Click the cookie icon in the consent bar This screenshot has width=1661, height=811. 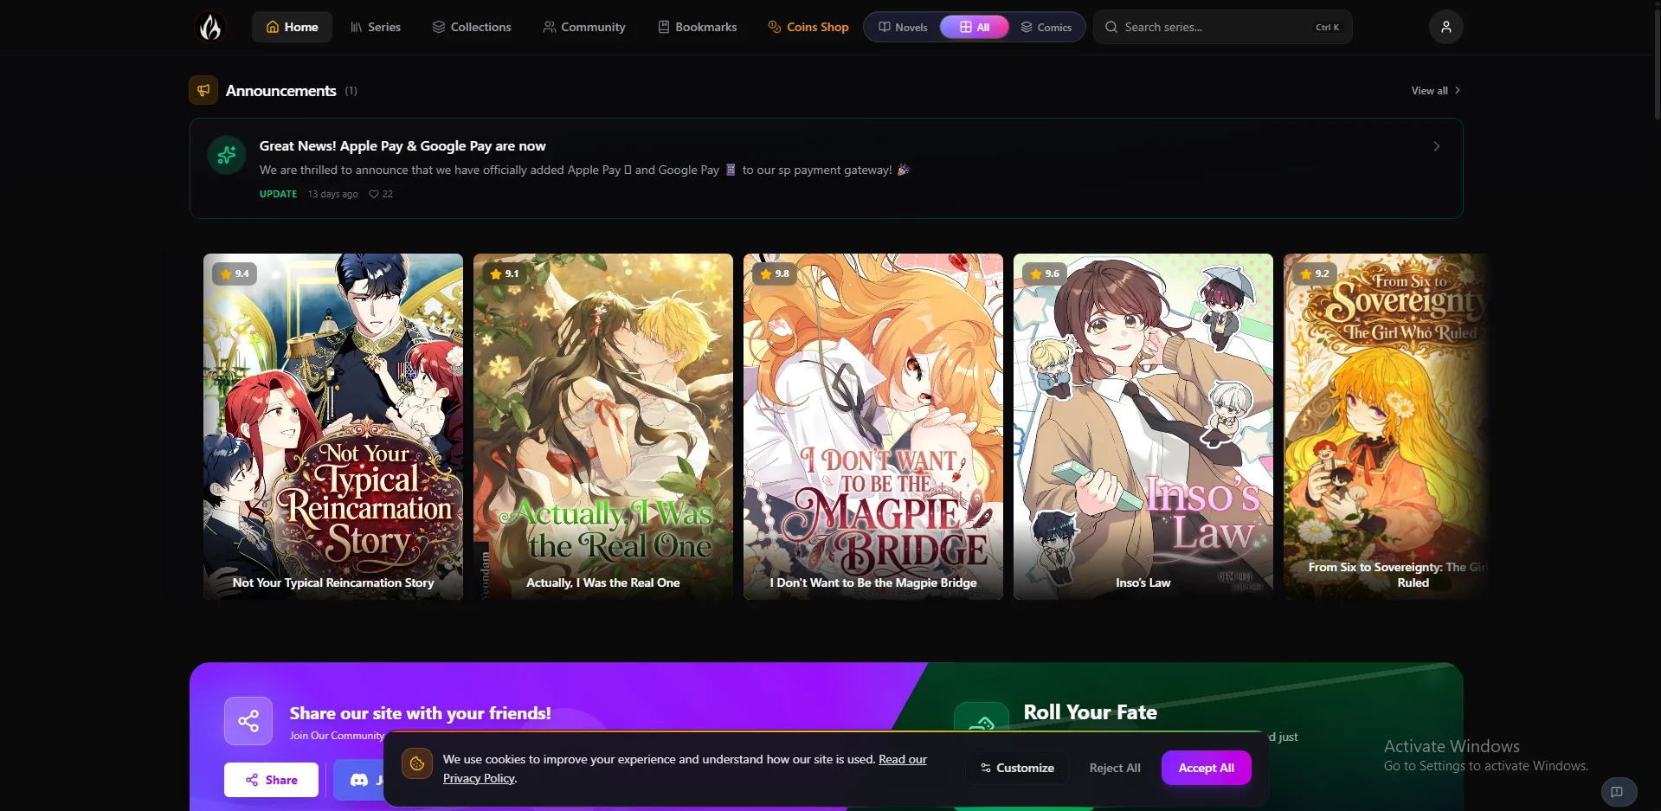(417, 763)
